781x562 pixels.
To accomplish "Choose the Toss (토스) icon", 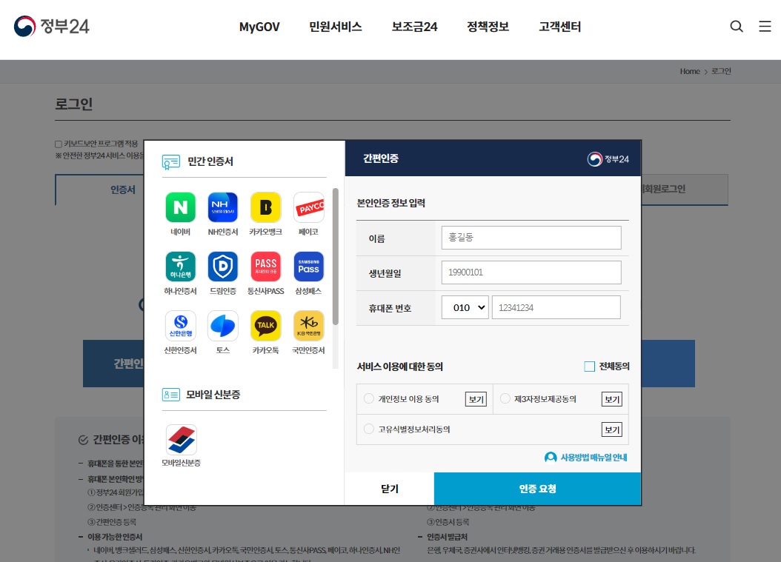I will [222, 326].
